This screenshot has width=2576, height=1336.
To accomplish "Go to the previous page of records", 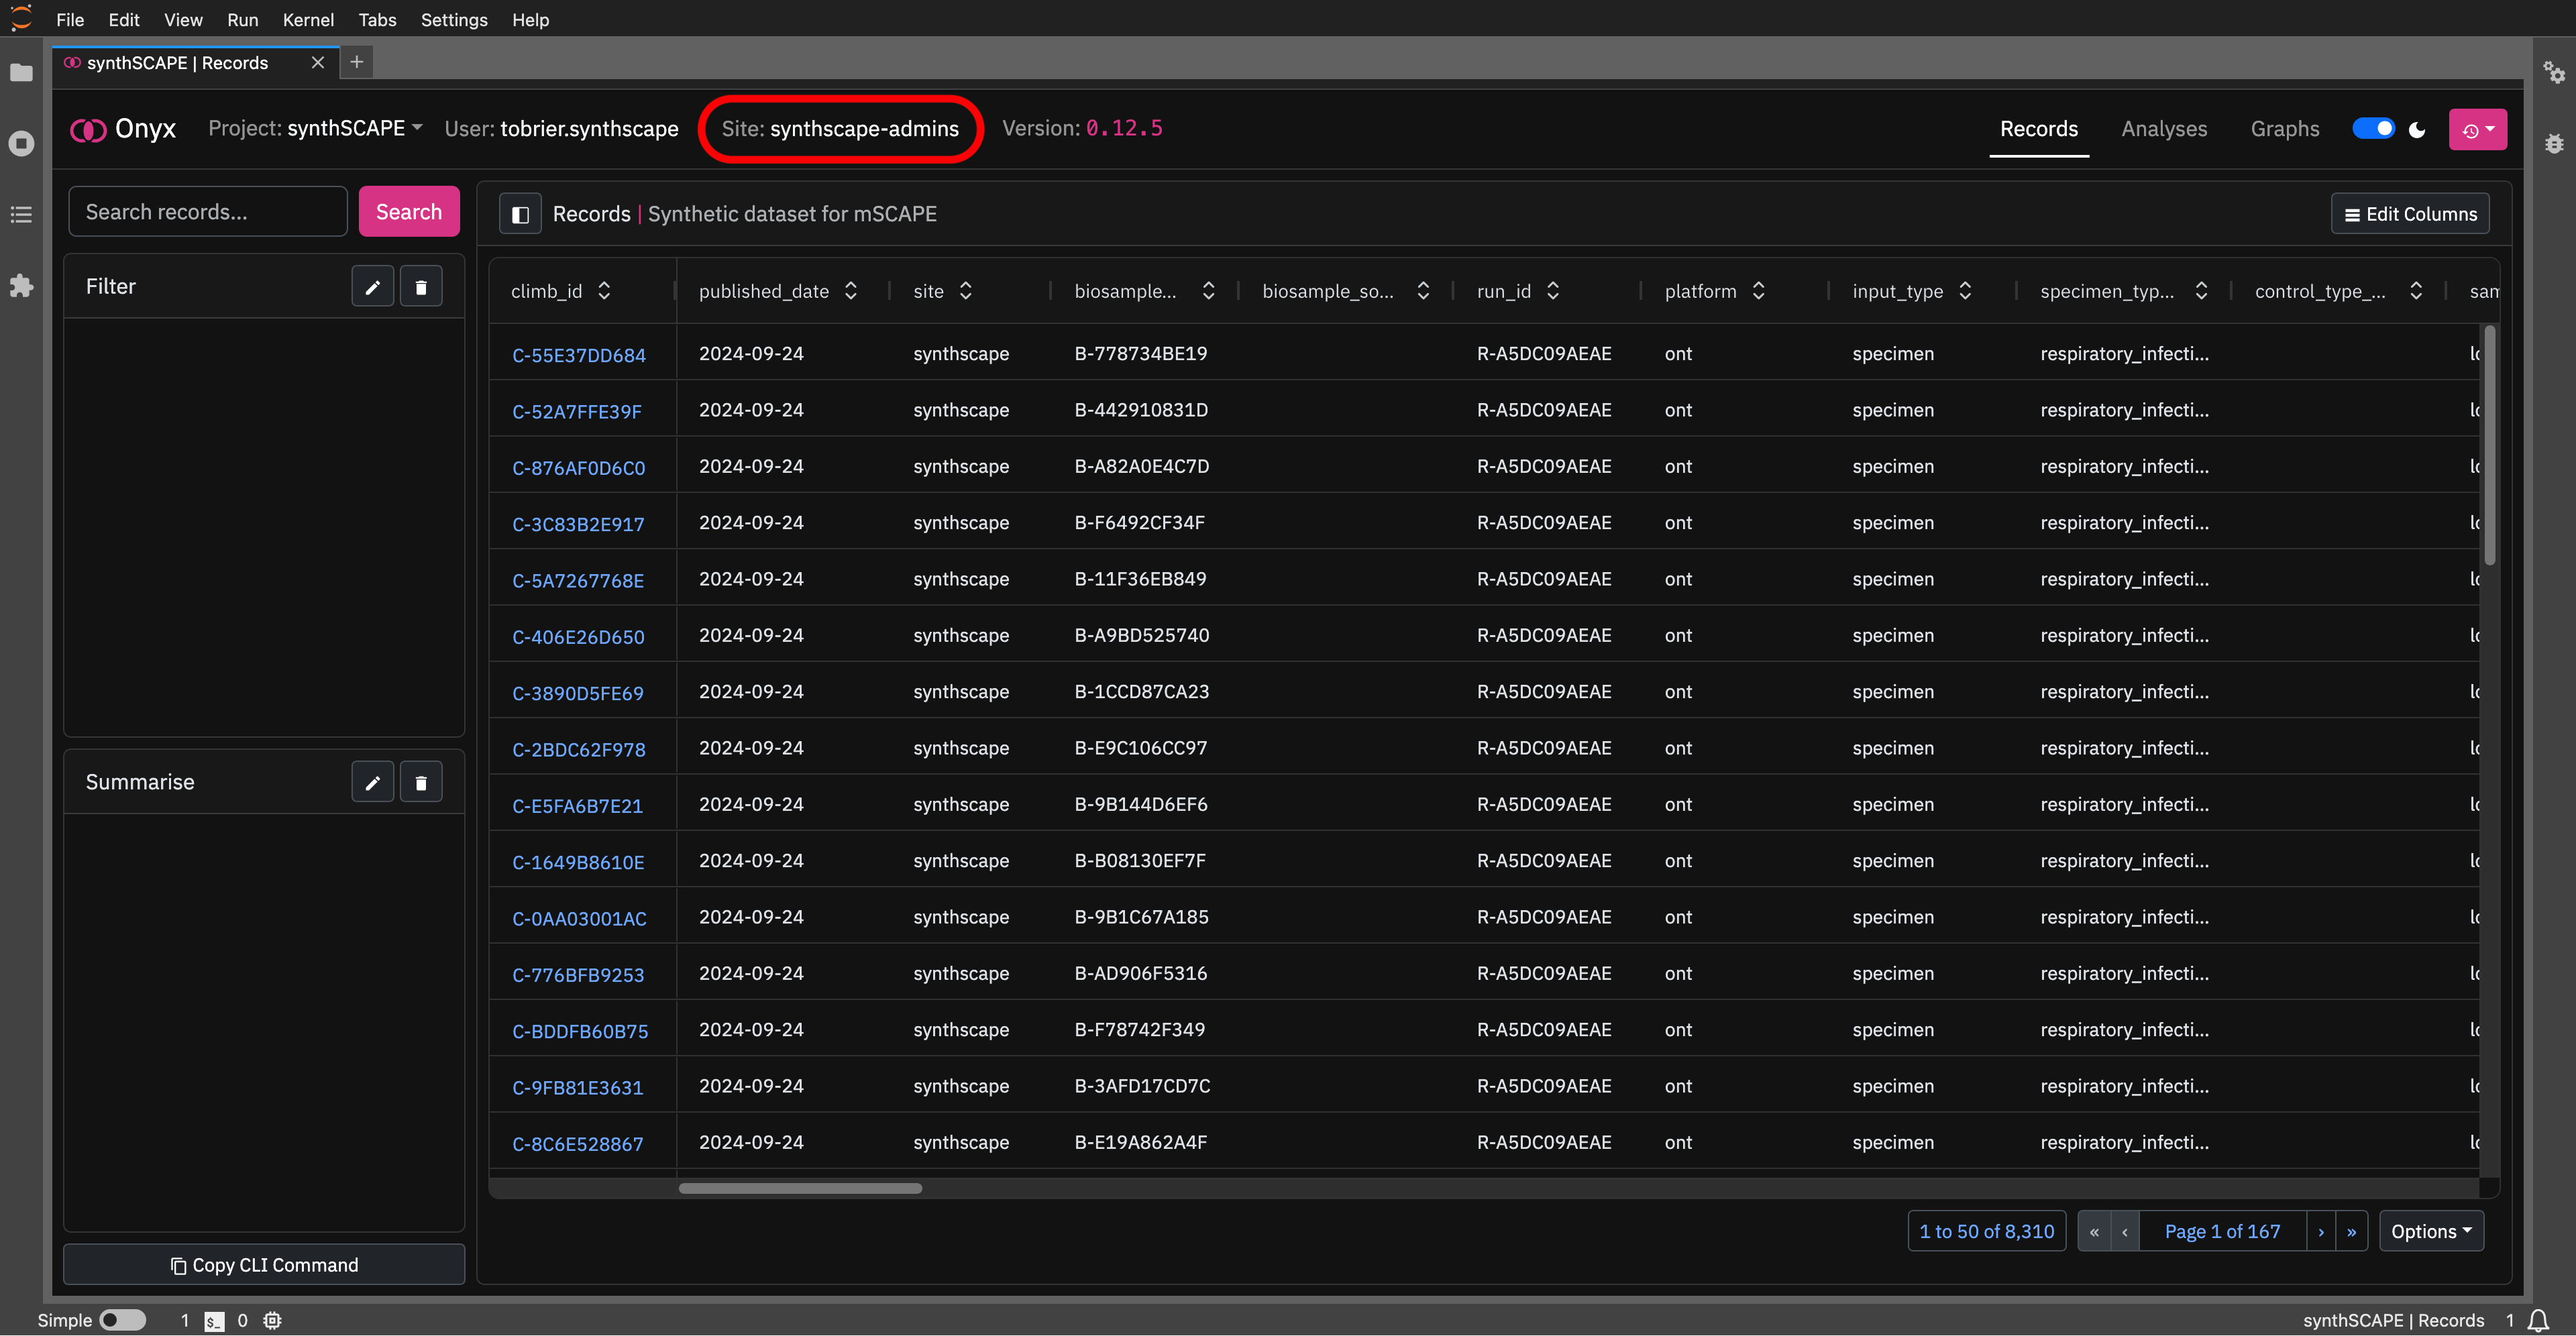I will 2125,1231.
